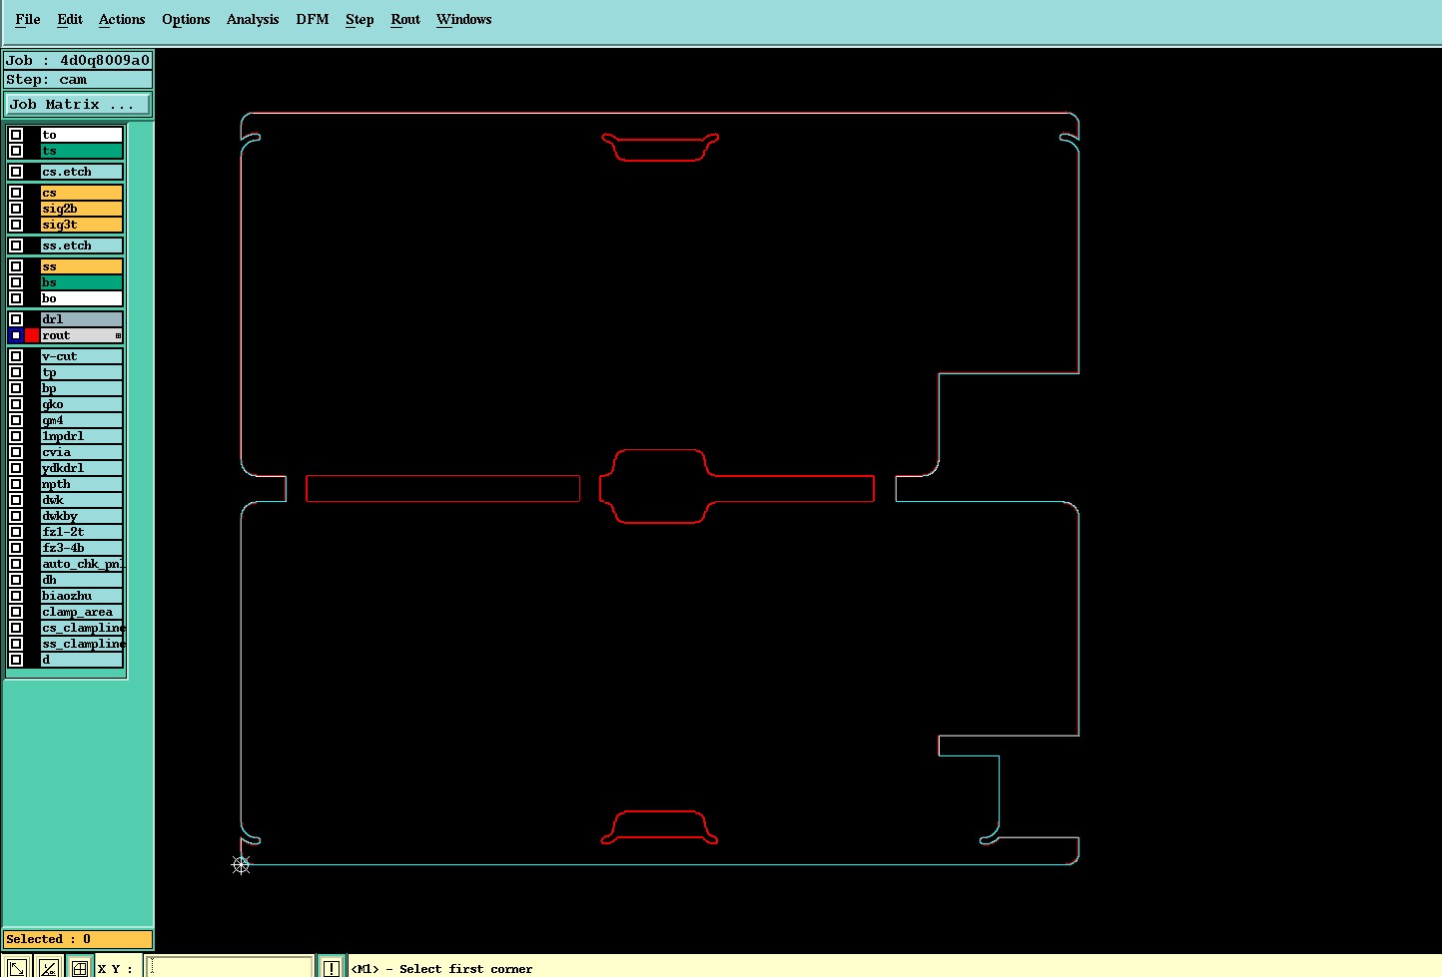Select the fz1-2t layer name
Viewport: 1442px width, 977px height.
[81, 532]
